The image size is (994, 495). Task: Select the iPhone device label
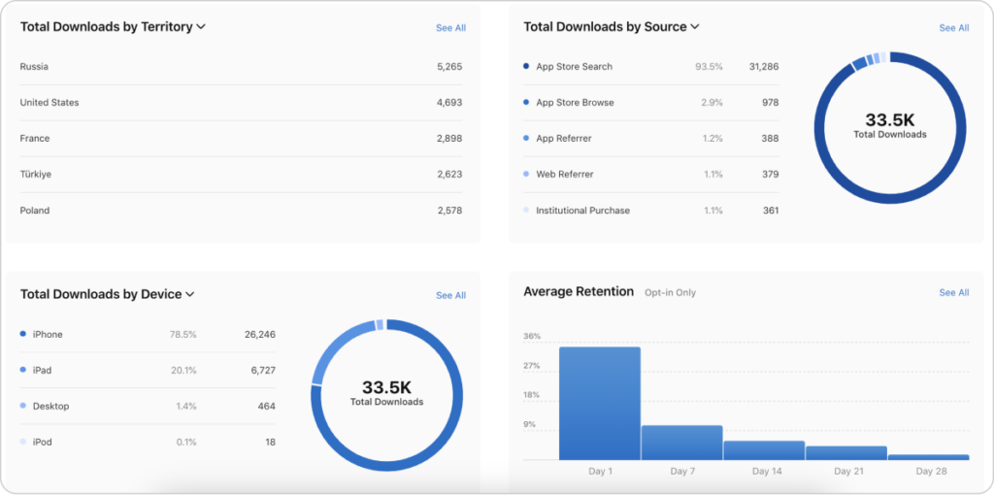48,335
